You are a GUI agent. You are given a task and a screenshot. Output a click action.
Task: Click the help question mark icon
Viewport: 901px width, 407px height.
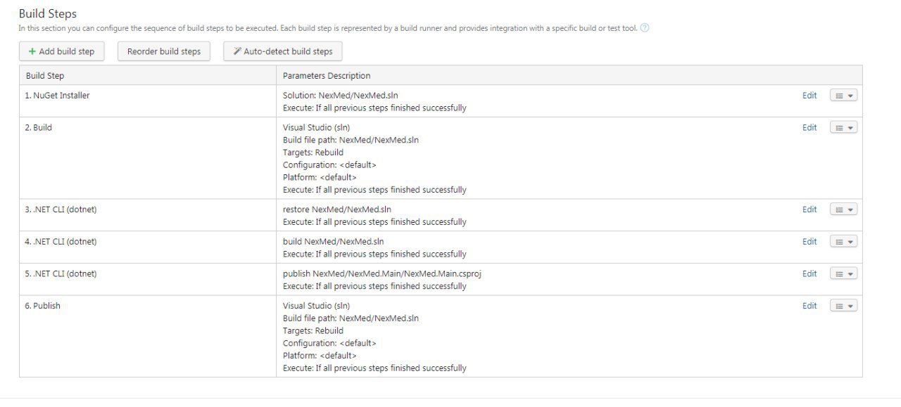point(644,28)
